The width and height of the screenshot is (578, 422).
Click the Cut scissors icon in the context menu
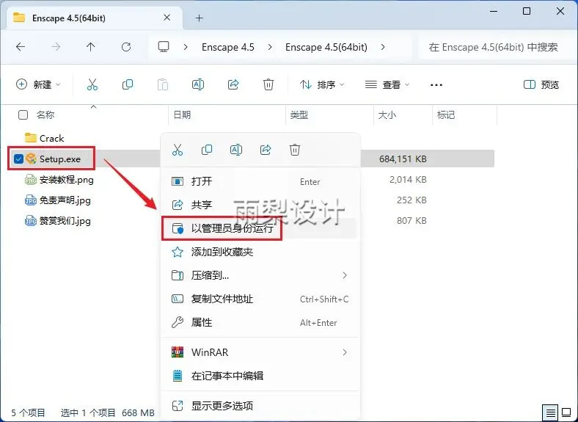click(178, 150)
